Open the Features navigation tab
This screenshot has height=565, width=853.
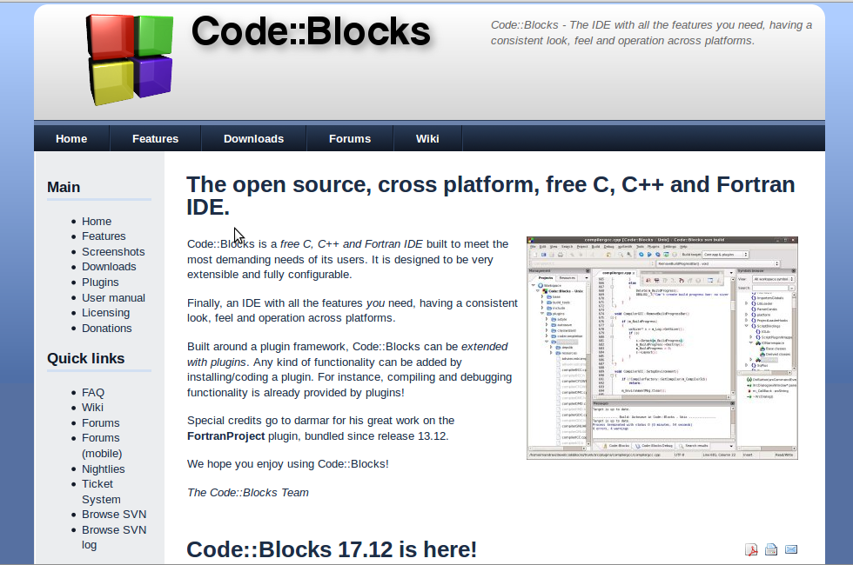click(155, 138)
